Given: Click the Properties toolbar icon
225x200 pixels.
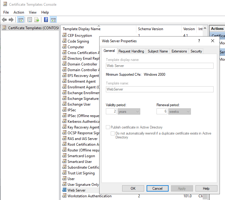Looking at the screenshot, I should tap(30, 20).
